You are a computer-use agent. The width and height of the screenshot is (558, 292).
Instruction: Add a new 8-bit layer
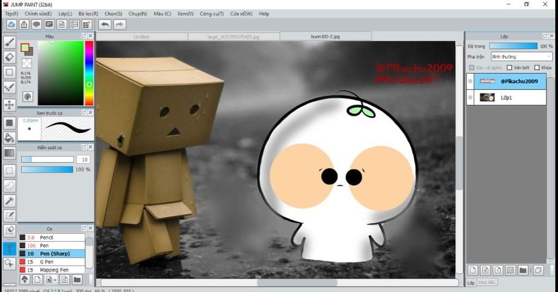[x=486, y=270]
